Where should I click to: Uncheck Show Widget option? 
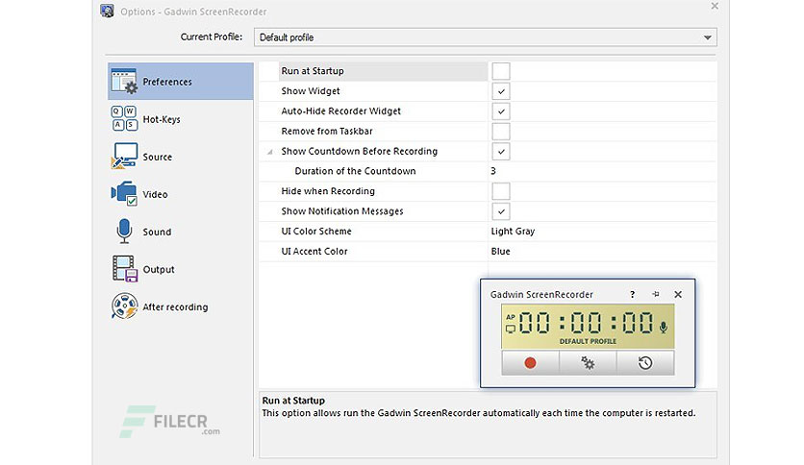[501, 91]
